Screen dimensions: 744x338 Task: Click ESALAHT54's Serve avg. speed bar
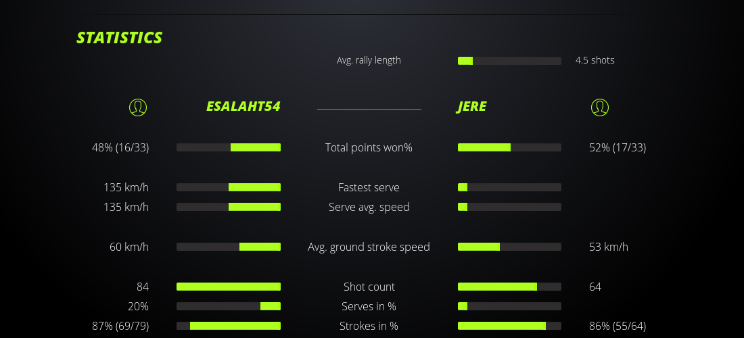229,207
